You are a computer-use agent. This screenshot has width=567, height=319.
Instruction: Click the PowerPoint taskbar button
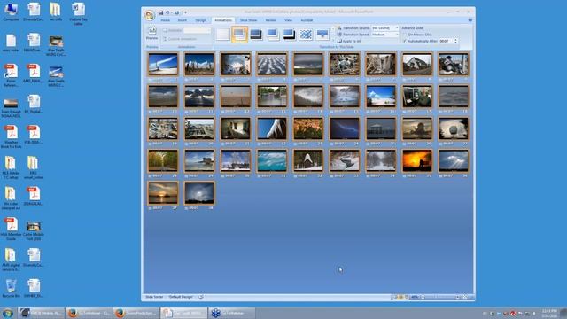coord(184,313)
